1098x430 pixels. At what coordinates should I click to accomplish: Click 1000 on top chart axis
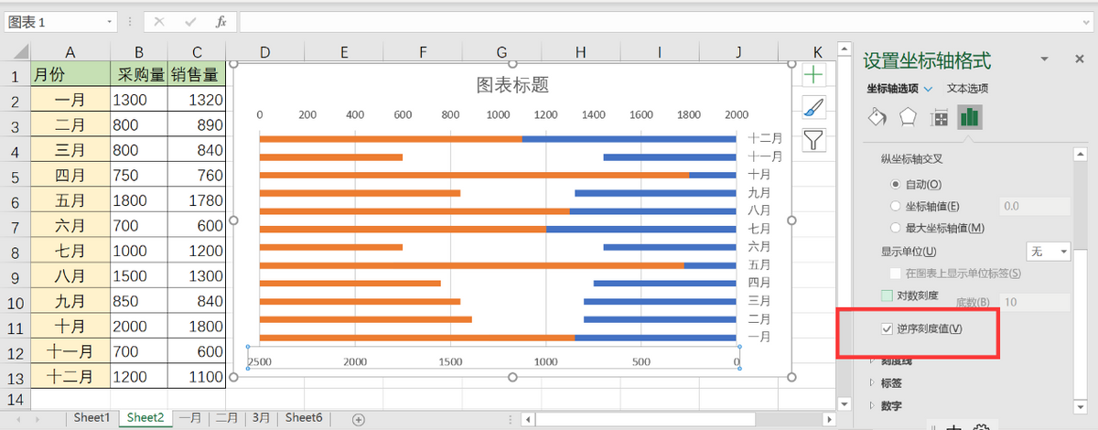[x=498, y=115]
